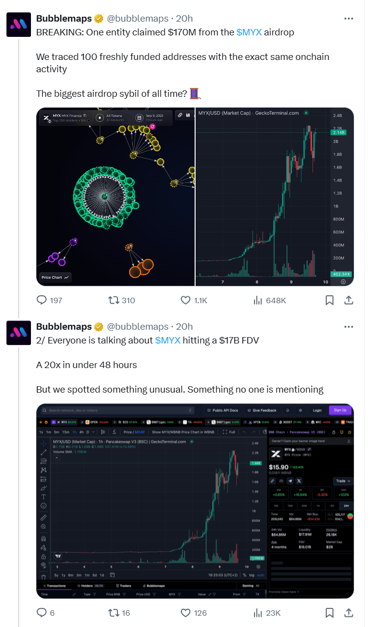The image size is (372, 627).
Task: Open more options menu on second tweet
Action: [x=348, y=327]
